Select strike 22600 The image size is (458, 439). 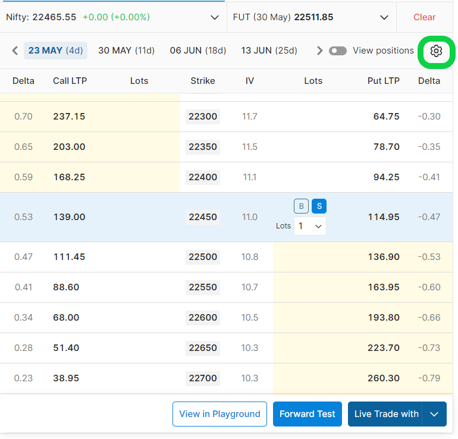[x=203, y=318]
